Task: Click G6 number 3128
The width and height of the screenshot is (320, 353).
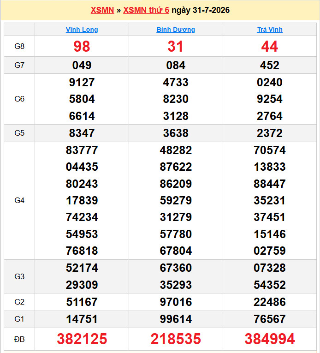Action: point(176,116)
